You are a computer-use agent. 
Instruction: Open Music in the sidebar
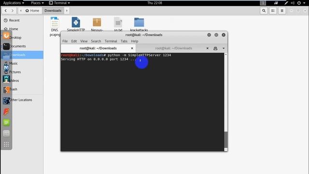point(14,63)
